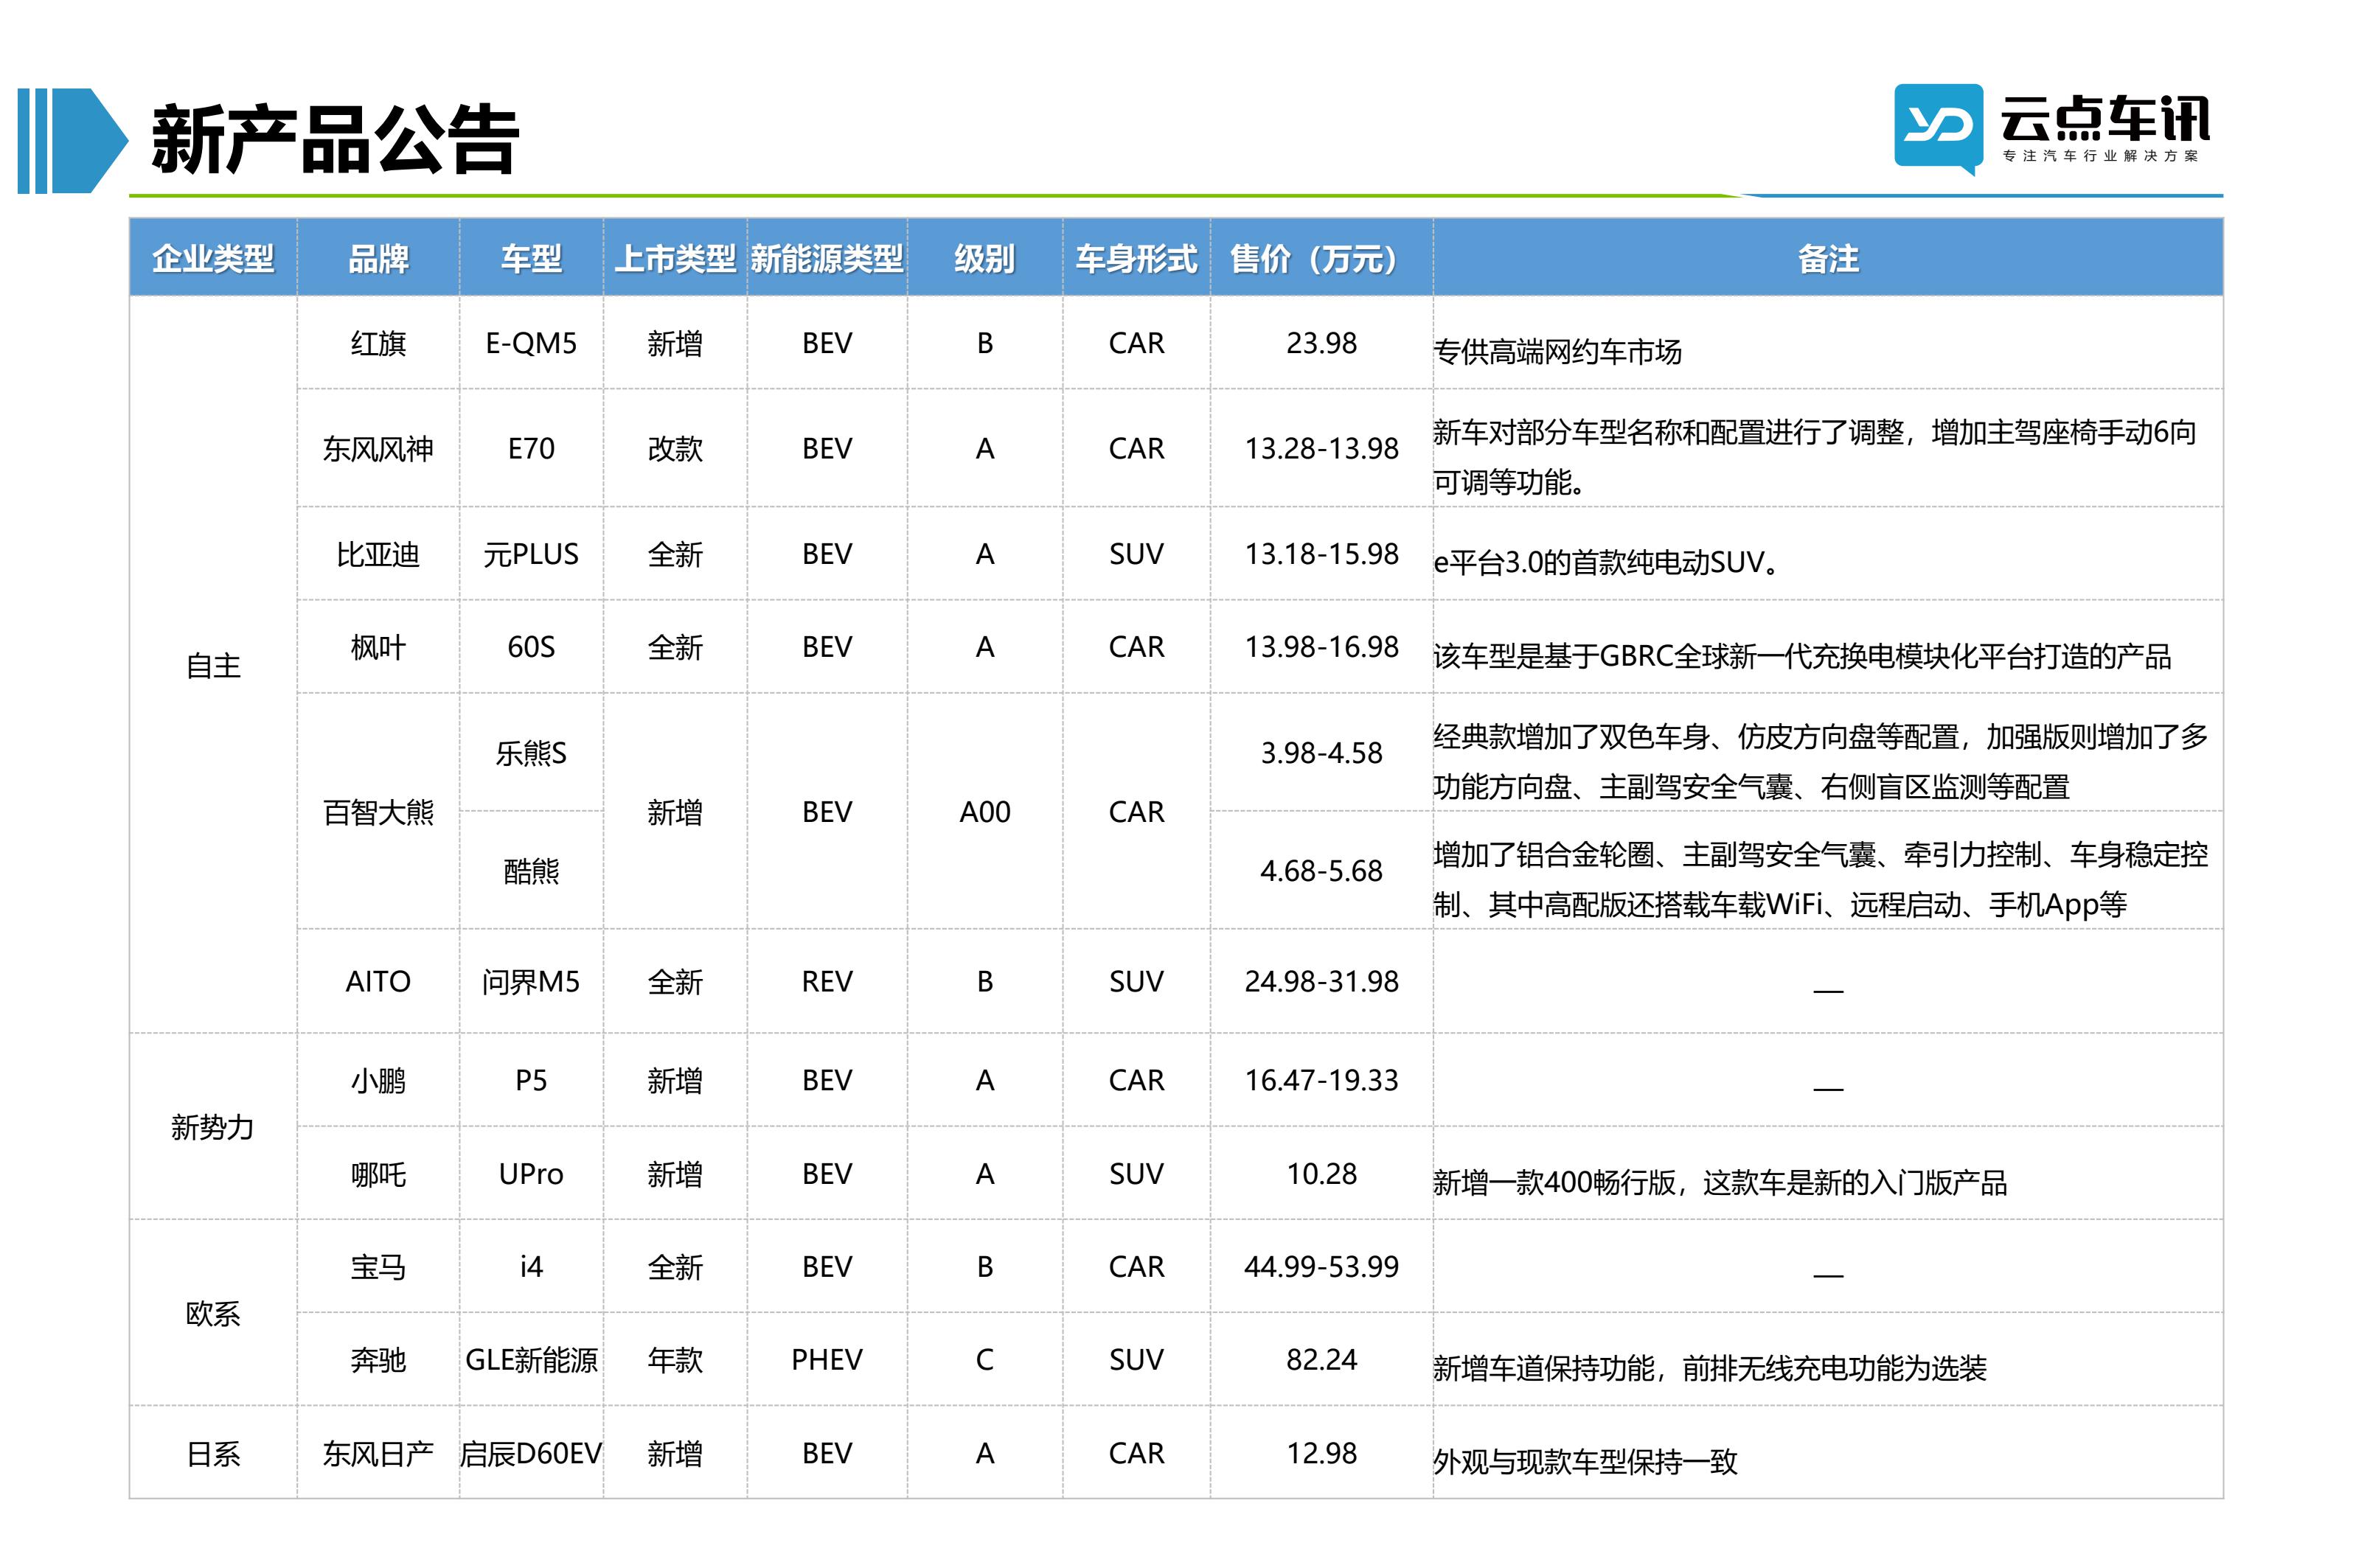Viewport: 2353px width, 1568px height.
Task: Select the 企业类型 column header
Action: point(213,259)
